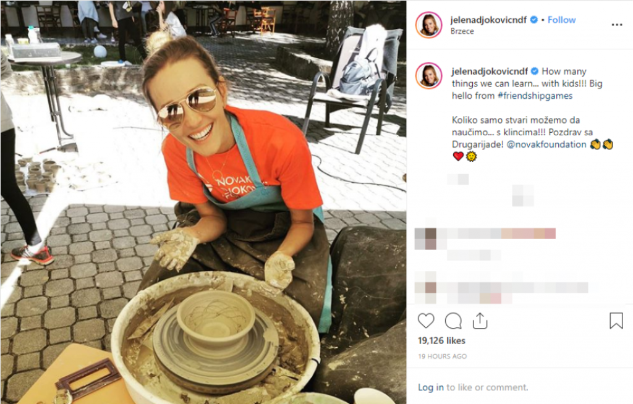633x404 pixels.
Task: Visit the @novakfoundation mention
Action: pos(546,144)
